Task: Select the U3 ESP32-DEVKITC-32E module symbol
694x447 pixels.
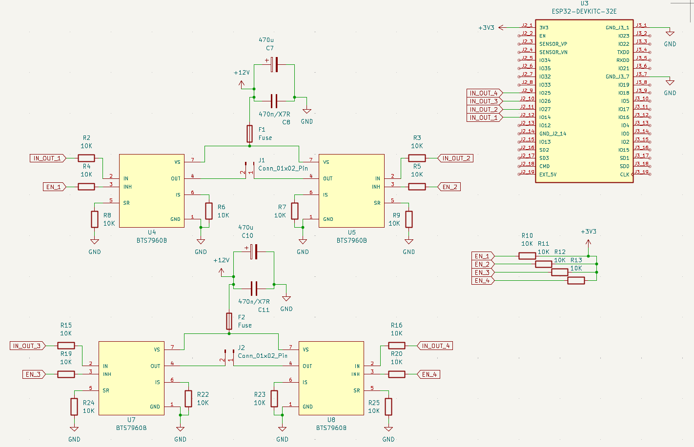Action: [584, 101]
